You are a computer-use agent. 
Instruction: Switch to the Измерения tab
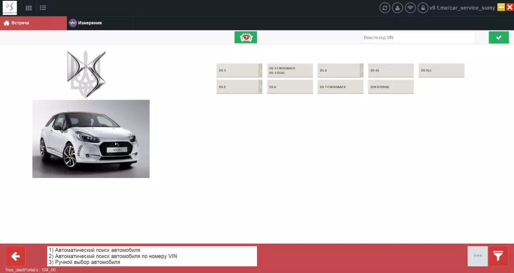tap(100, 23)
